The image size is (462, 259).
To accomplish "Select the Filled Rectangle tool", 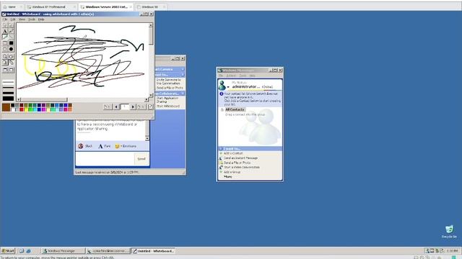I will (x=11, y=43).
